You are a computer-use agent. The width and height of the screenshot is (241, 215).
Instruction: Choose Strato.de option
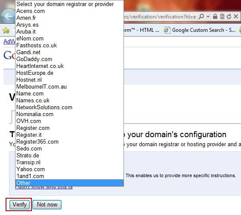point(69,156)
